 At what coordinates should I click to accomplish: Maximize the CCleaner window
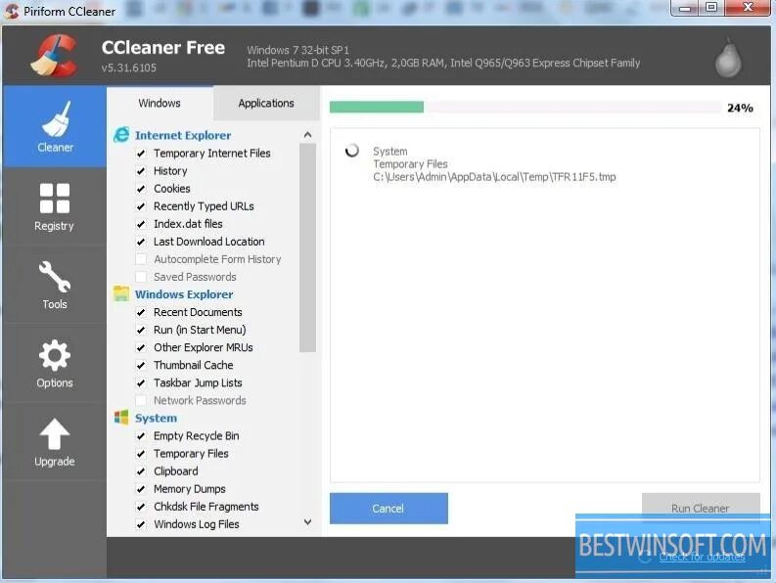pyautogui.click(x=711, y=8)
